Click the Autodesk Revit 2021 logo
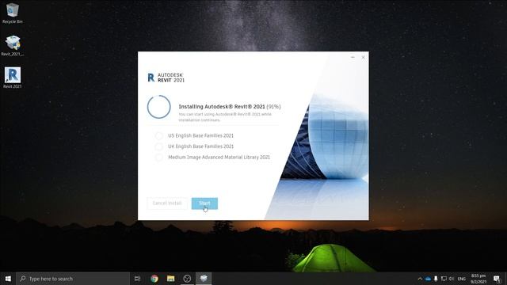The width and height of the screenshot is (507, 285). (166, 78)
